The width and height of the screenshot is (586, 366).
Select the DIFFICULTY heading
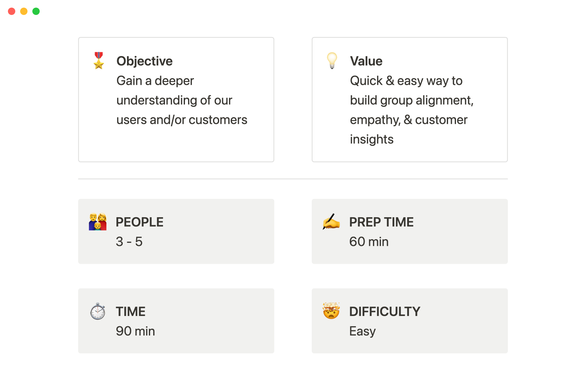(x=385, y=311)
